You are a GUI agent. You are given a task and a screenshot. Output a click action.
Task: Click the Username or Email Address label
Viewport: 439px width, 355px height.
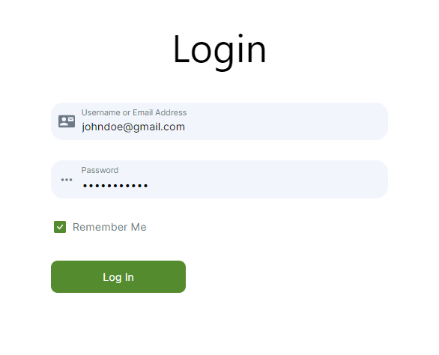point(134,112)
